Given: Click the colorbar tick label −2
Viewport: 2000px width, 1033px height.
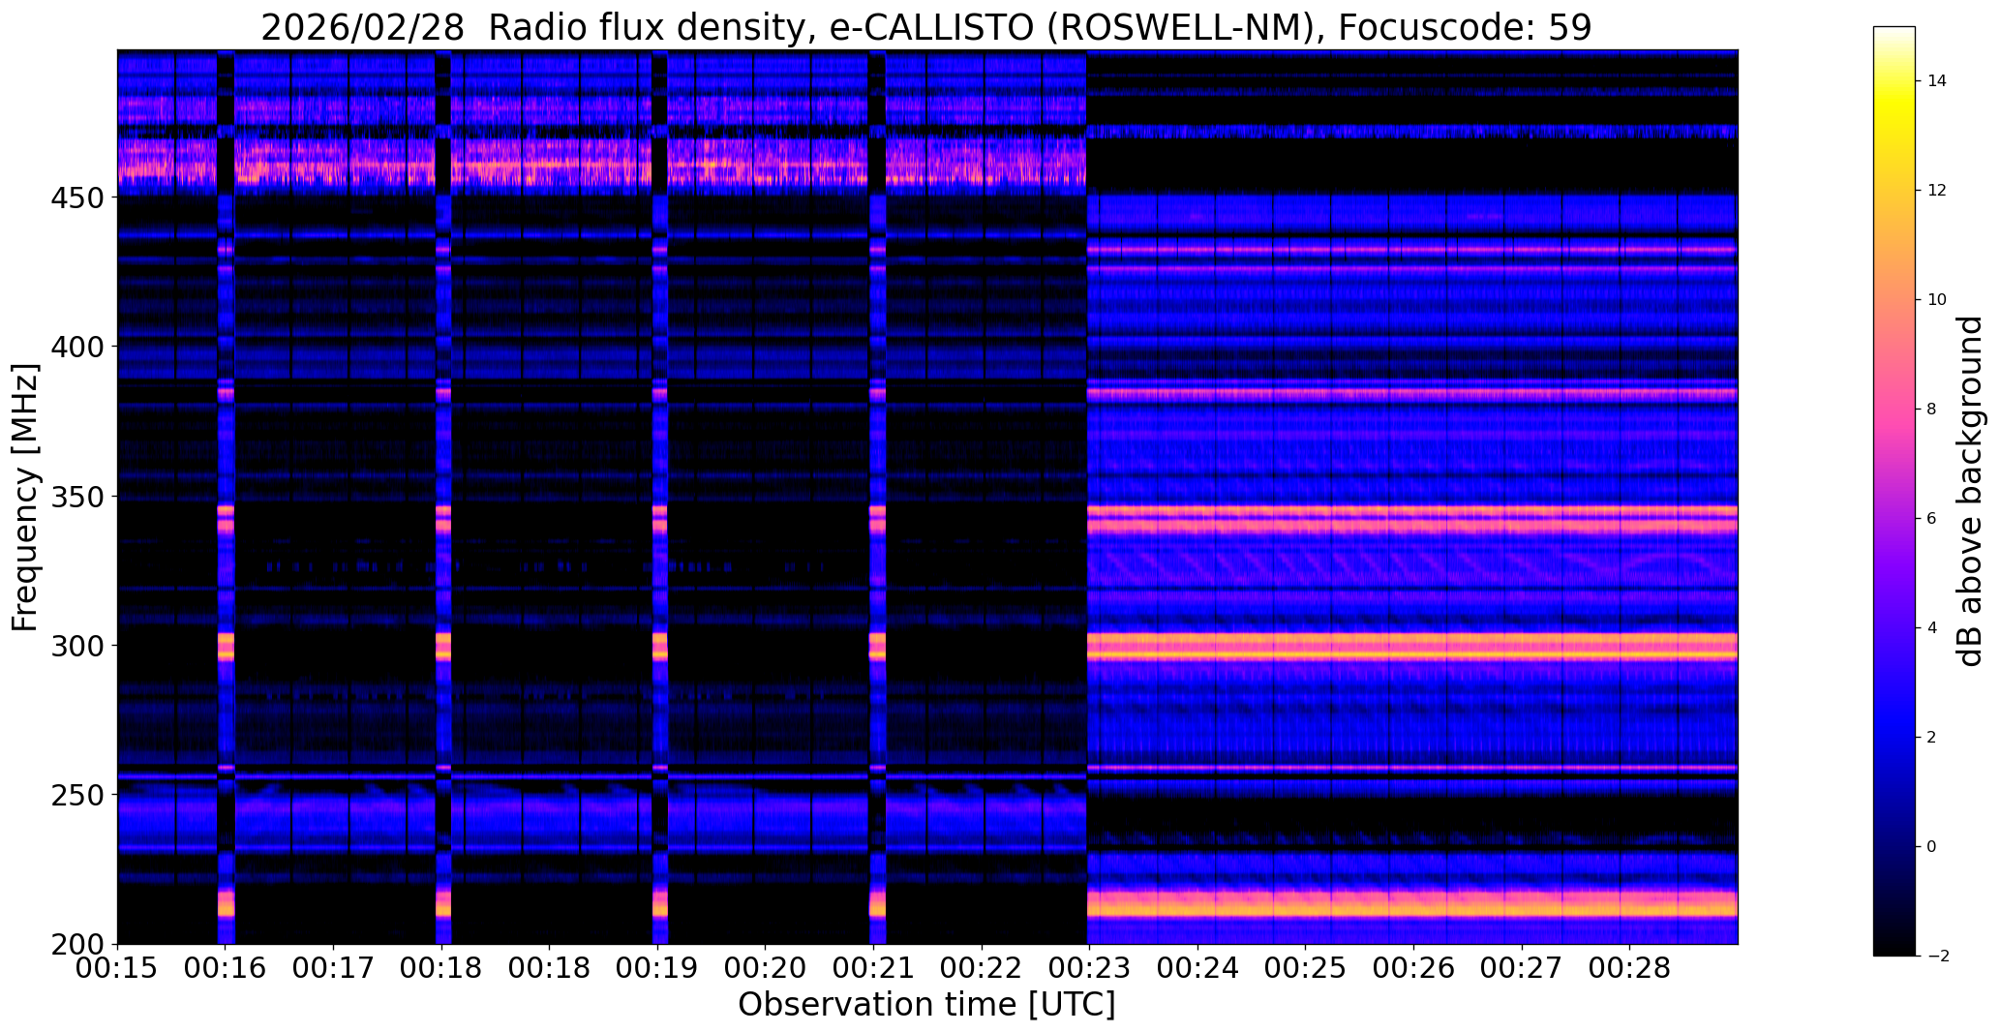Looking at the screenshot, I should click(x=1937, y=957).
